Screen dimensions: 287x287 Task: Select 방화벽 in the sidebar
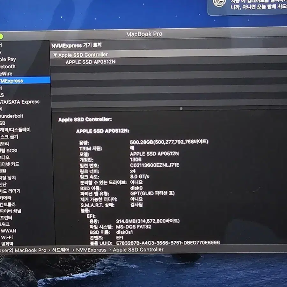click(x=7, y=244)
